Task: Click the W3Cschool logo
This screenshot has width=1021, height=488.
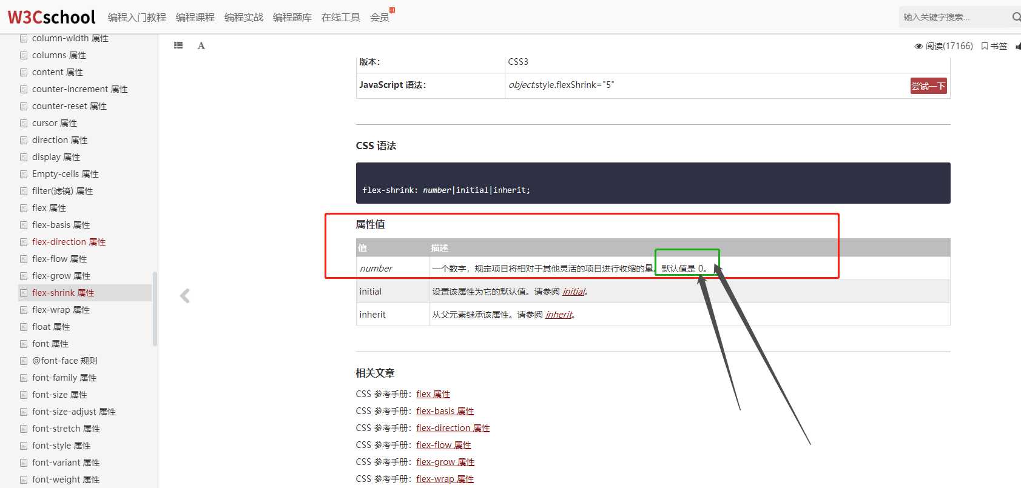Action: point(52,17)
